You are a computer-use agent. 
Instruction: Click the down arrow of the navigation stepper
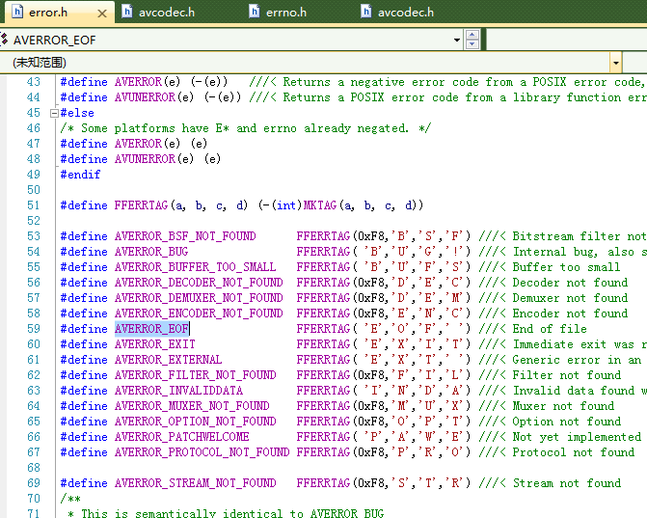(x=472, y=44)
